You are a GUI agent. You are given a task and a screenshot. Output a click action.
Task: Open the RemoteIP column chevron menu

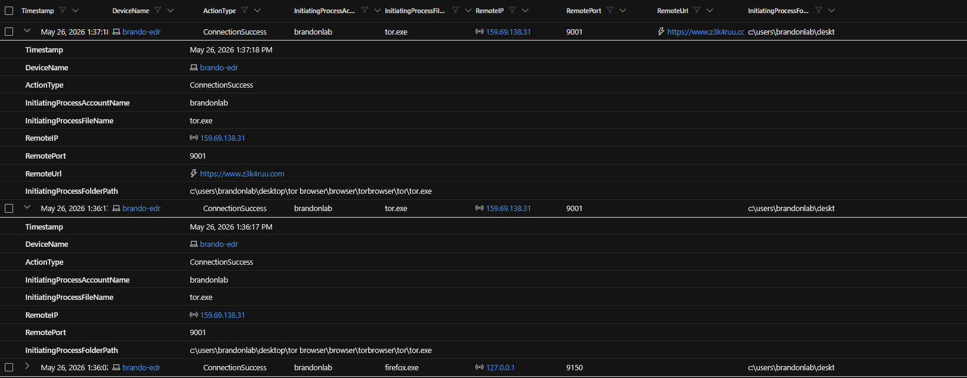click(525, 10)
